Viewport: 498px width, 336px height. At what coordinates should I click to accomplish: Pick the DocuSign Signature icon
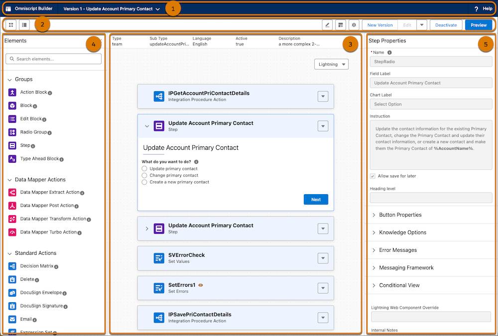tap(12, 306)
